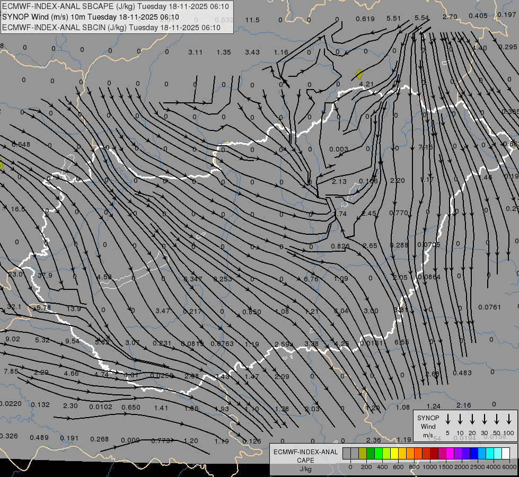Viewport: 519px width, 477px height.
Task: Click the map value 32.1
Action: tap(14, 307)
